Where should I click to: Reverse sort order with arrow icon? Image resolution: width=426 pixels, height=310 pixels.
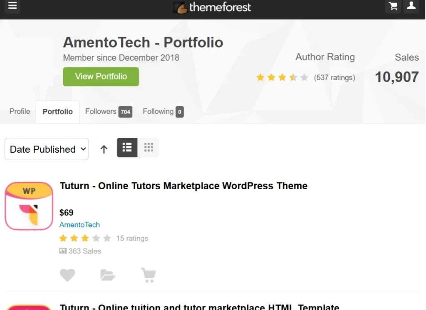click(104, 149)
